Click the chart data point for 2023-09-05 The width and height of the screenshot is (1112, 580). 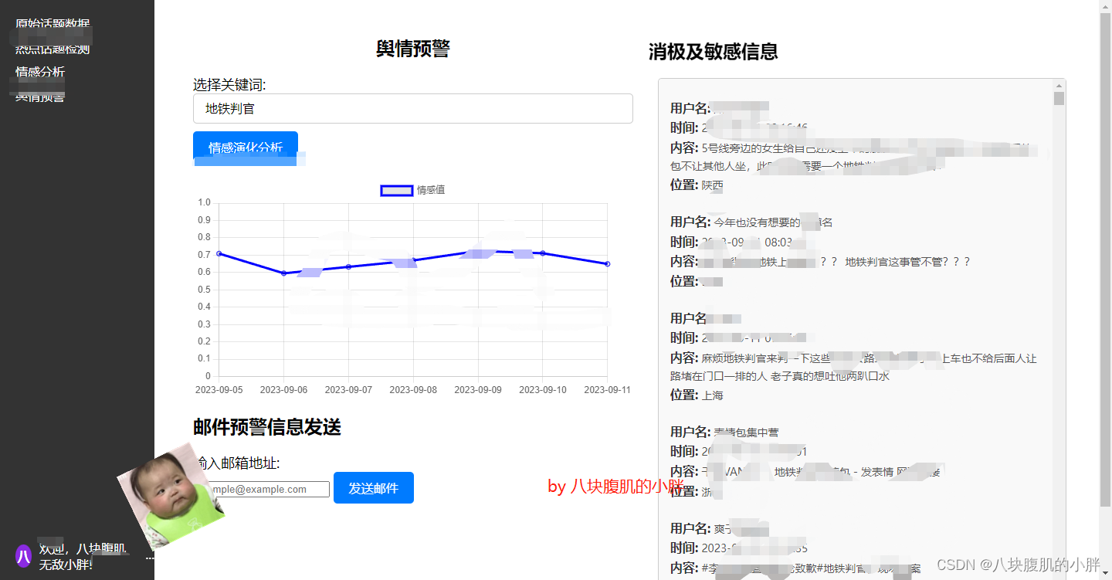point(219,253)
